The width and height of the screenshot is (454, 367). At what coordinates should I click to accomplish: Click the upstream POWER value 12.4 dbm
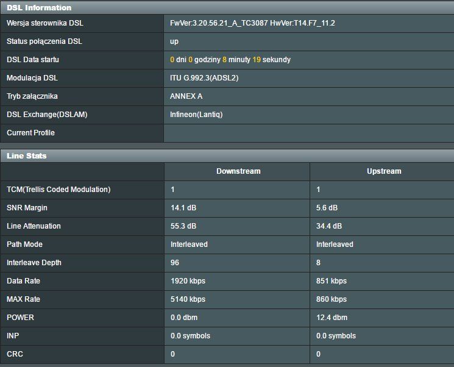332,318
